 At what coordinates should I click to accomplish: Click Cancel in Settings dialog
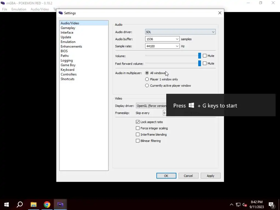[188, 176]
